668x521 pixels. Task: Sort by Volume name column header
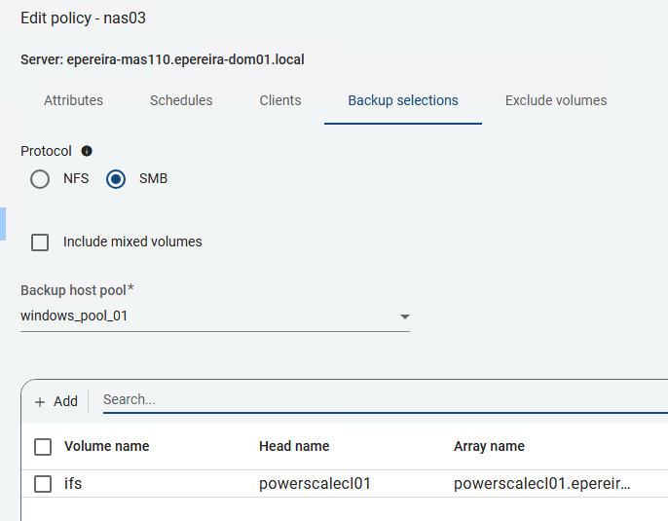107,446
